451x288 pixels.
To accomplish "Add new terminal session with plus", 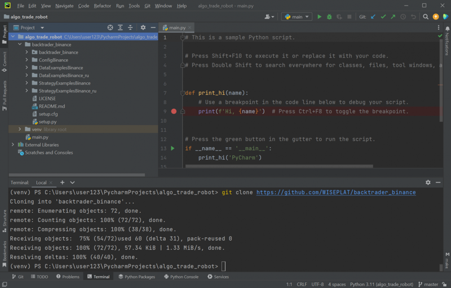I will click(62, 182).
